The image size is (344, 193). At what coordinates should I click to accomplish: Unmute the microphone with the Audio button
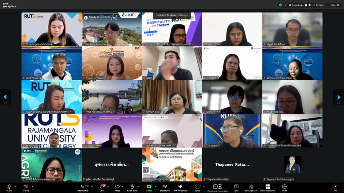[x=9, y=187]
